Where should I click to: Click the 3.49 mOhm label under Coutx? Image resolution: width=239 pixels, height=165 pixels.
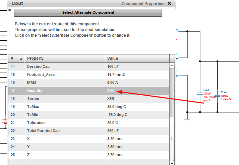pyautogui.click(x=227, y=99)
